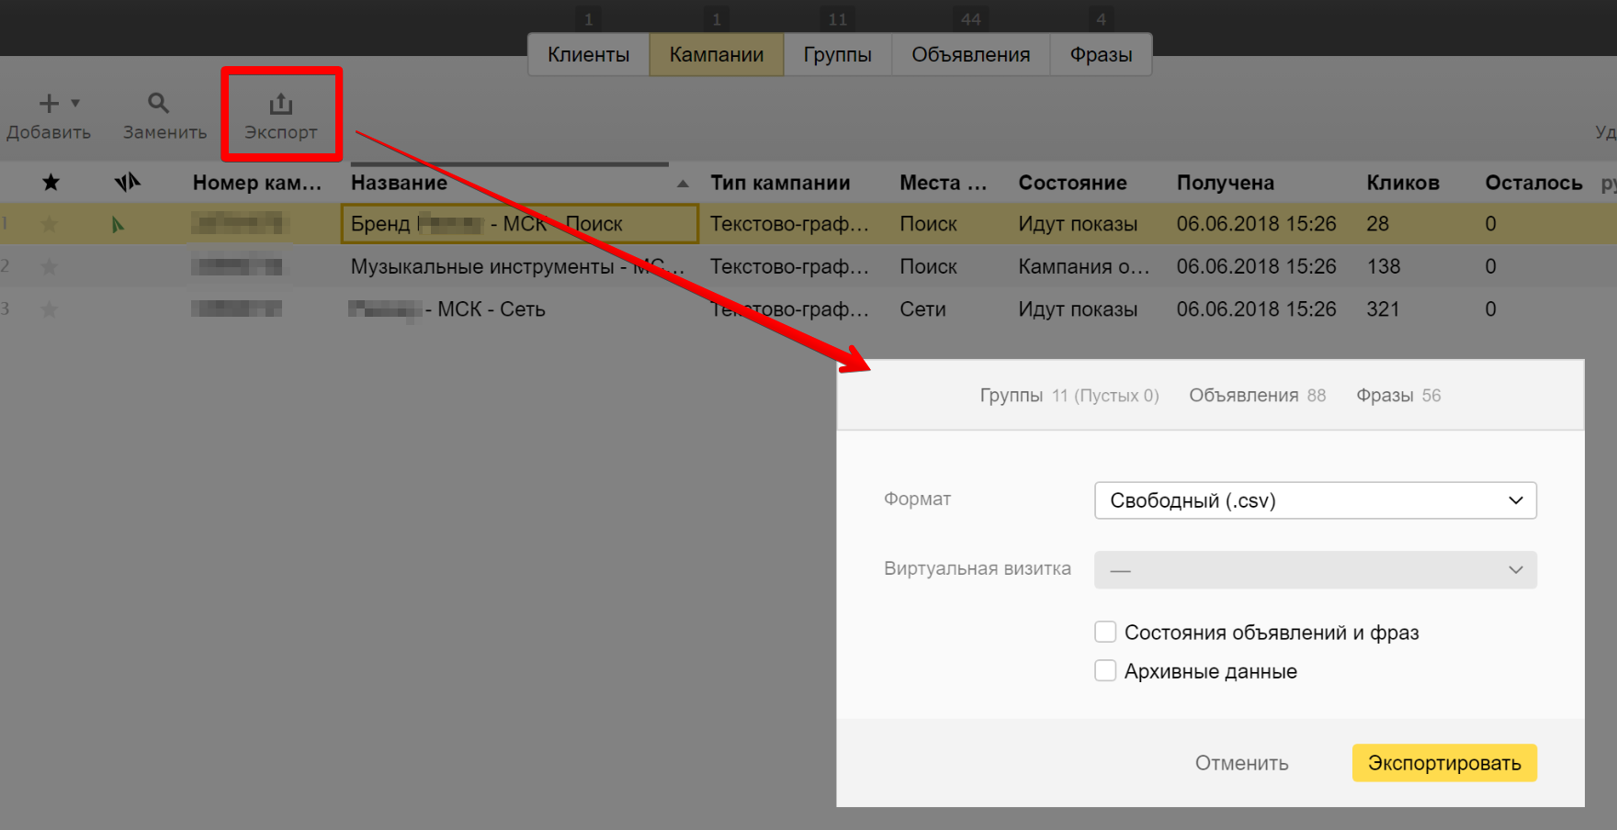
Task: Click the star icon in table header
Action: click(x=51, y=183)
